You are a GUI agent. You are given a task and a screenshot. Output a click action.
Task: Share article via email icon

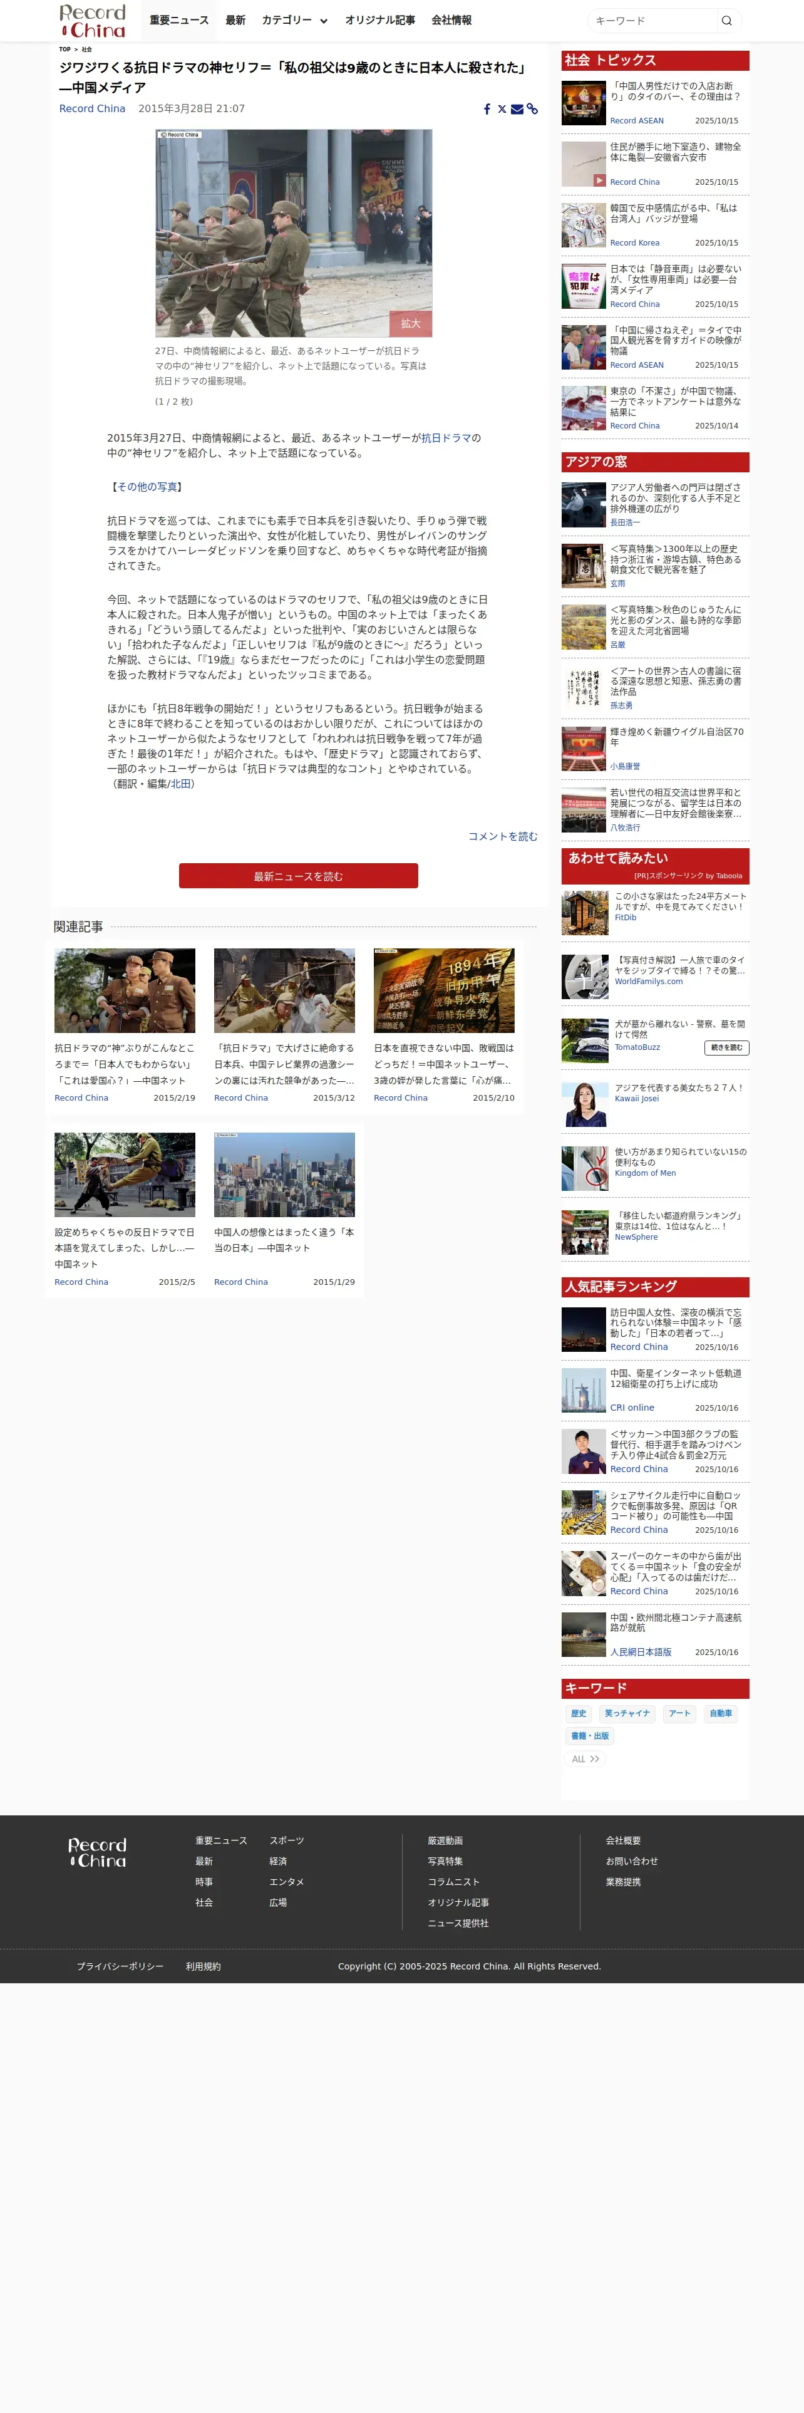(517, 110)
